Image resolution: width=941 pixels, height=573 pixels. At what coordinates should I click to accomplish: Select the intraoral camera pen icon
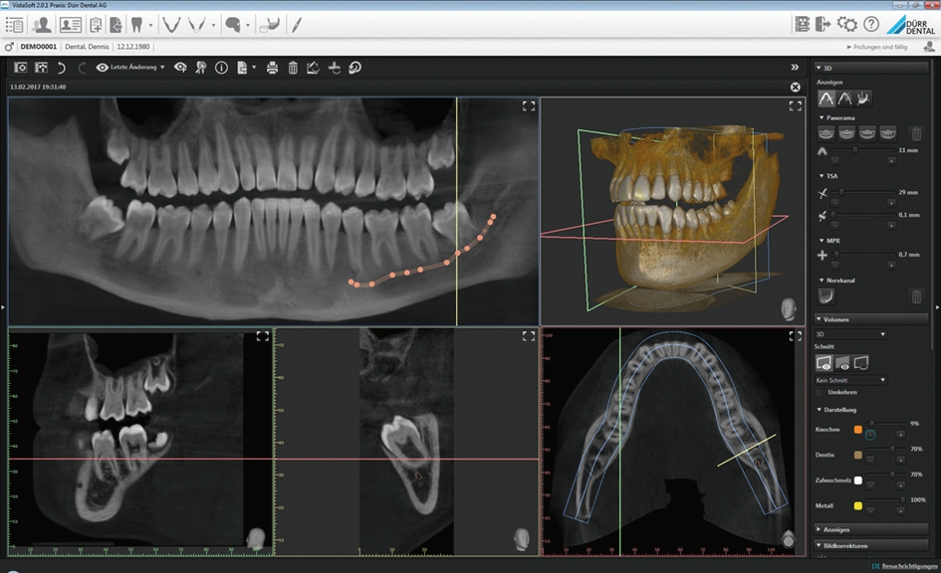coord(297,25)
